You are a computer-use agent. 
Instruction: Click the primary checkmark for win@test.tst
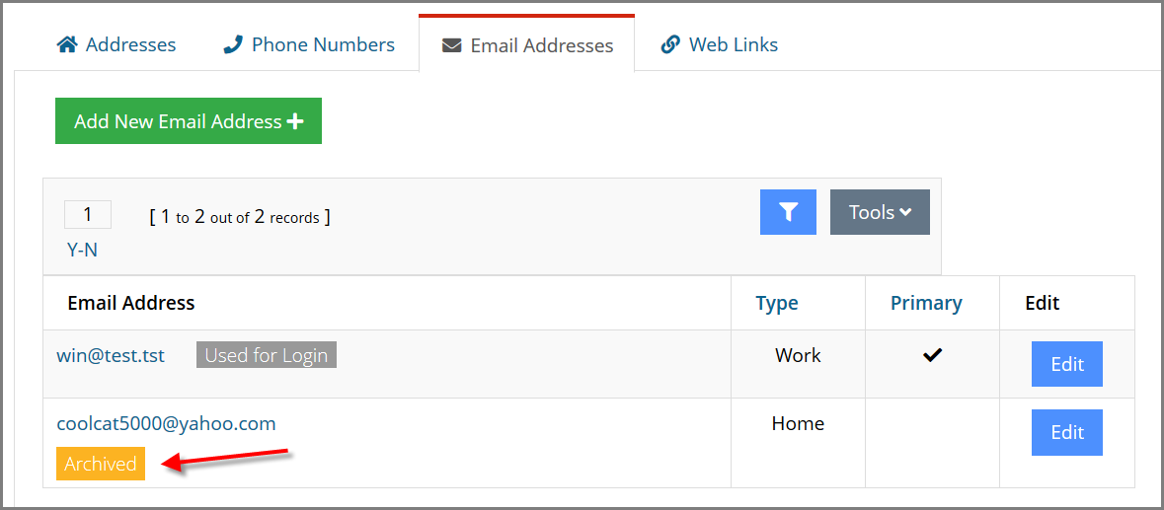(932, 356)
